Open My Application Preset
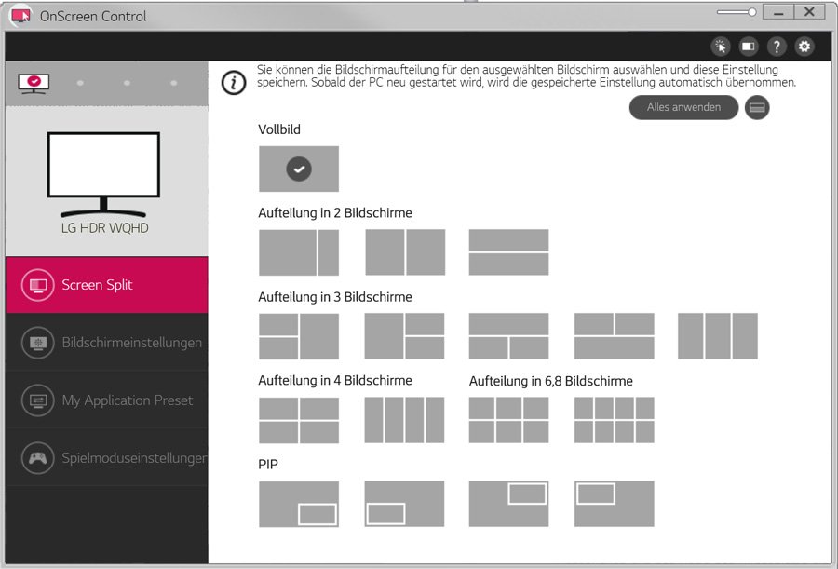Image resolution: width=838 pixels, height=569 pixels. click(106, 400)
